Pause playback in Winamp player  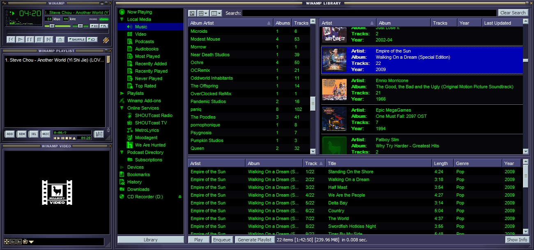point(30,39)
